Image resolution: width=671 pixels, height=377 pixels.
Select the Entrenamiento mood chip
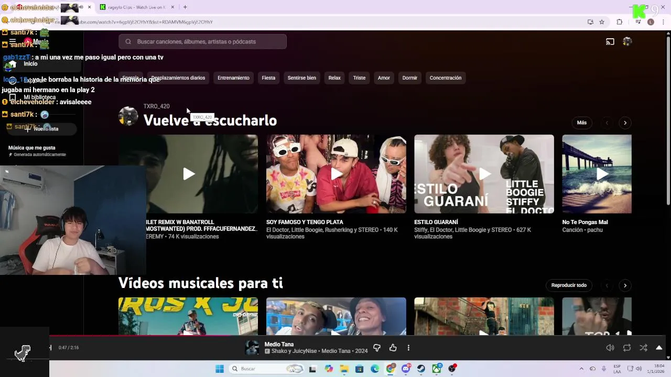pos(233,77)
